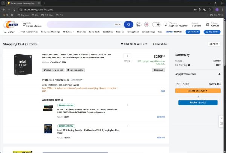
Task: Click the Sign in / Register user icon
Action: 166,24
